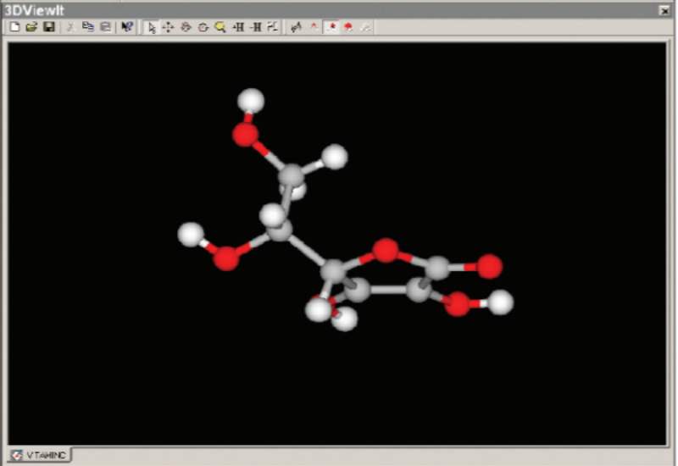Copy the structure using the Copy icon
This screenshot has height=466, width=678.
pos(88,27)
